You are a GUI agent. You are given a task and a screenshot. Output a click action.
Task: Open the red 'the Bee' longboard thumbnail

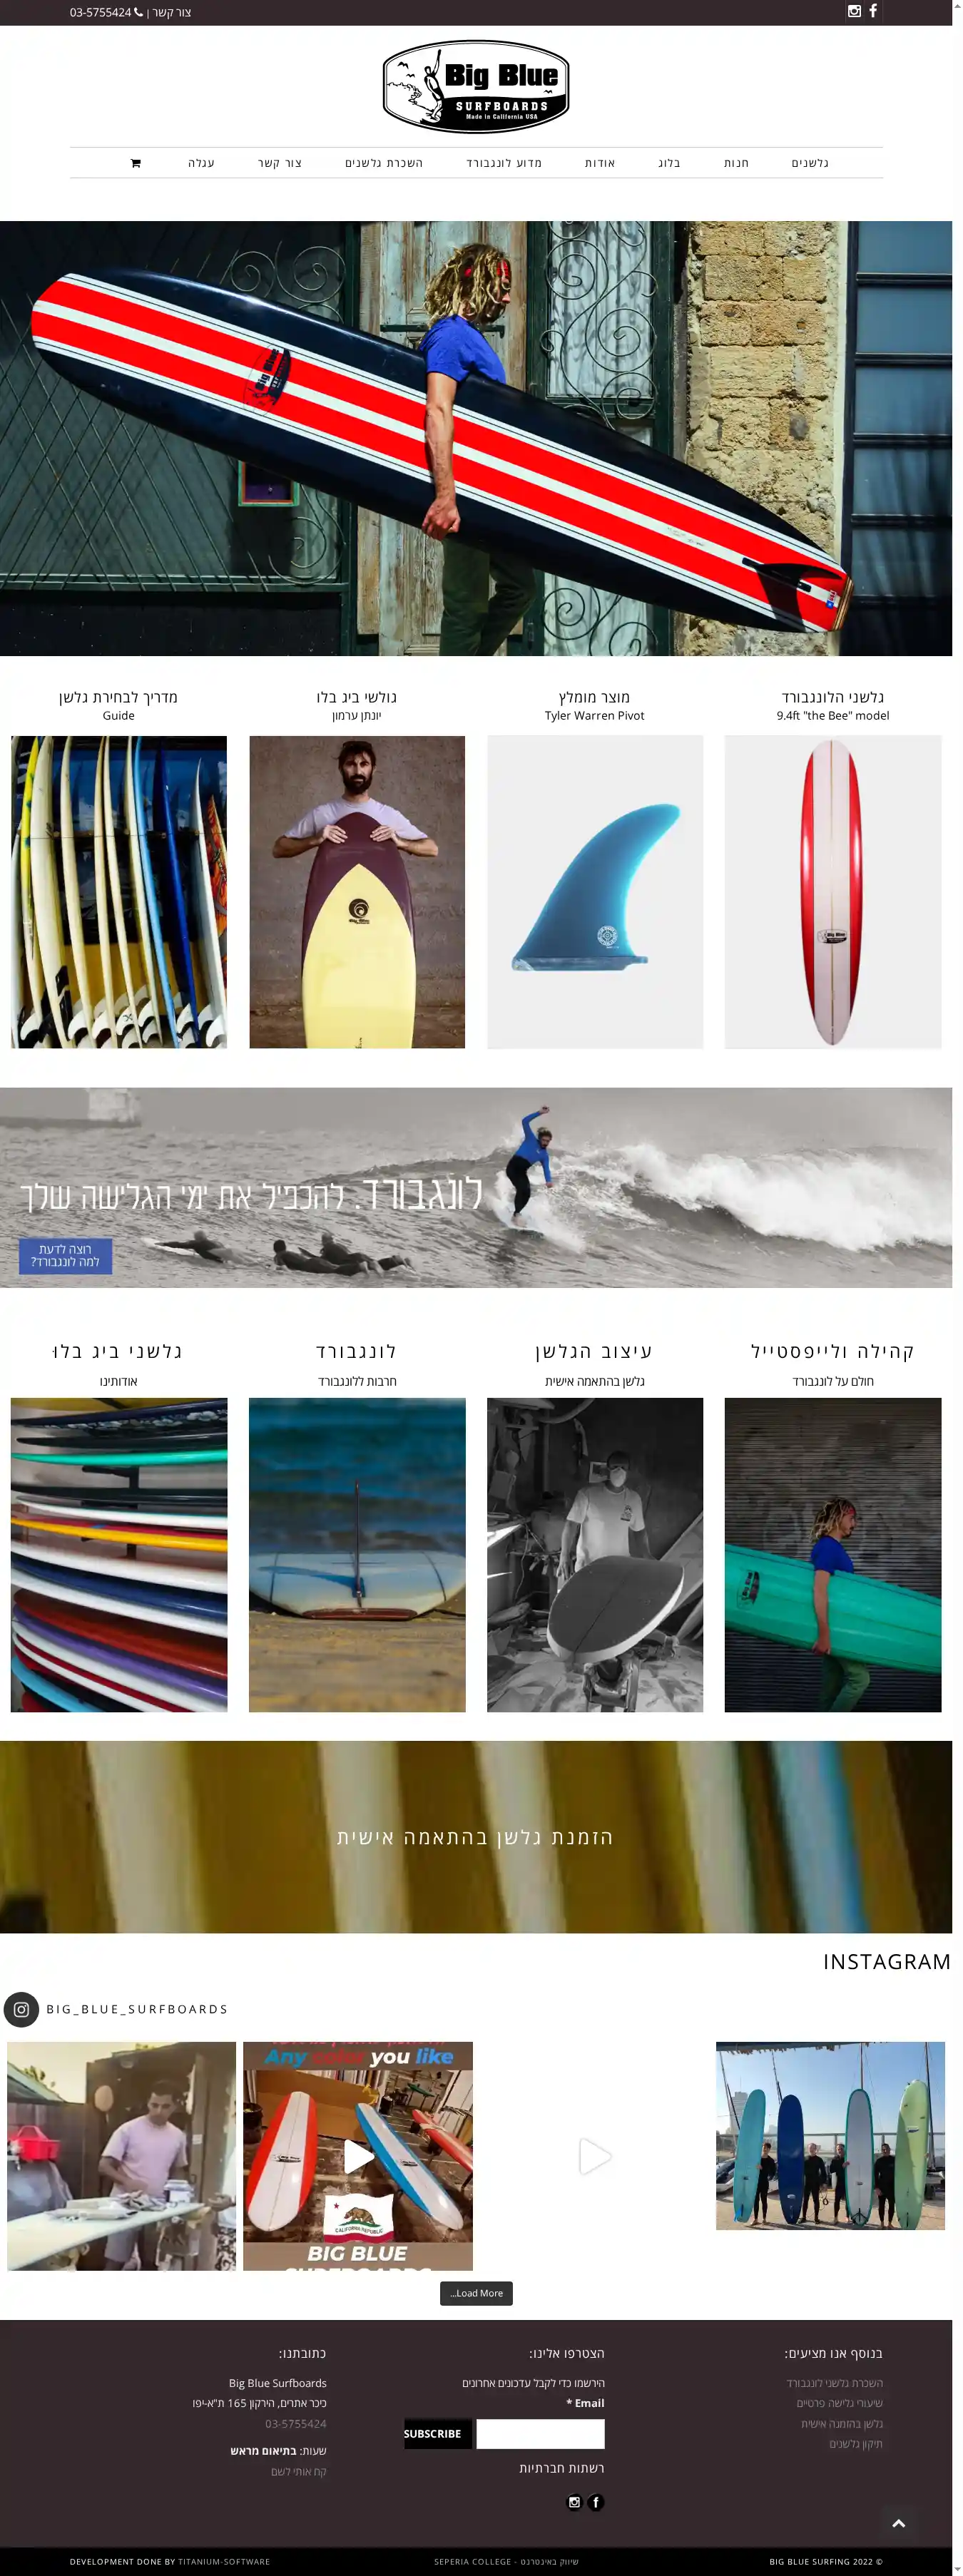tap(833, 892)
